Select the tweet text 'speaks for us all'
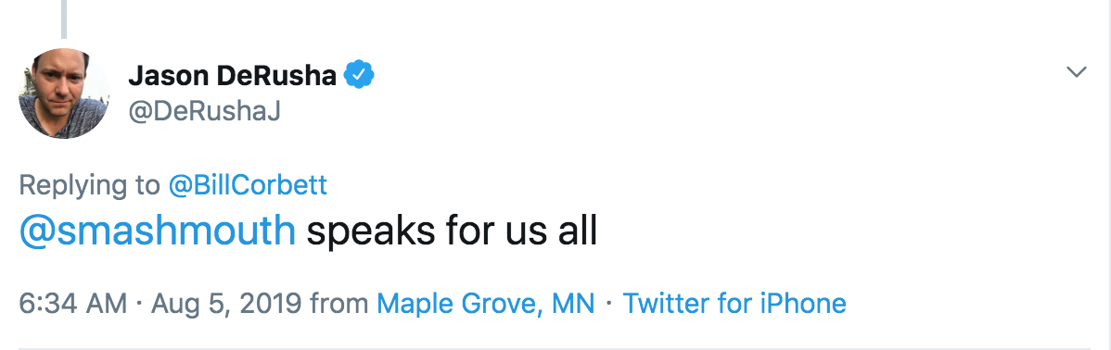This screenshot has width=1111, height=350. (x=452, y=231)
